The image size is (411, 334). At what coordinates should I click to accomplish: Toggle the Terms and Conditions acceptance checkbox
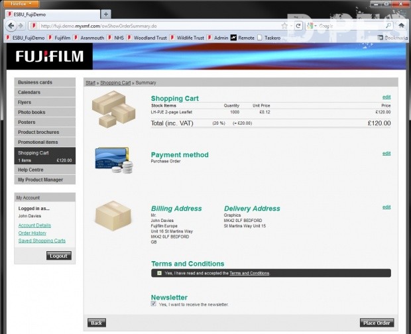pyautogui.click(x=159, y=273)
